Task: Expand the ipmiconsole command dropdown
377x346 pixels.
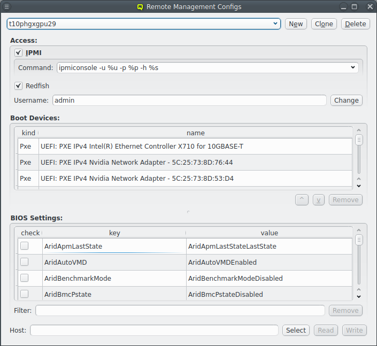Action: point(207,67)
